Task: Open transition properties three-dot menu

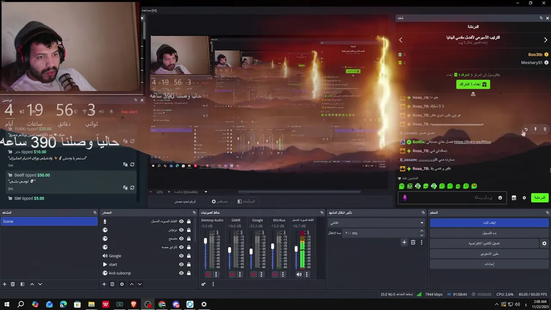Action: point(421,242)
